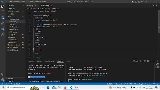The image size is (160, 90).
Task: Open notifications bell in status bar
Action: 157,84
